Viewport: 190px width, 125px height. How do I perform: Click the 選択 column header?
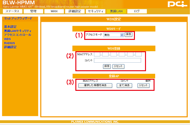point(148,81)
